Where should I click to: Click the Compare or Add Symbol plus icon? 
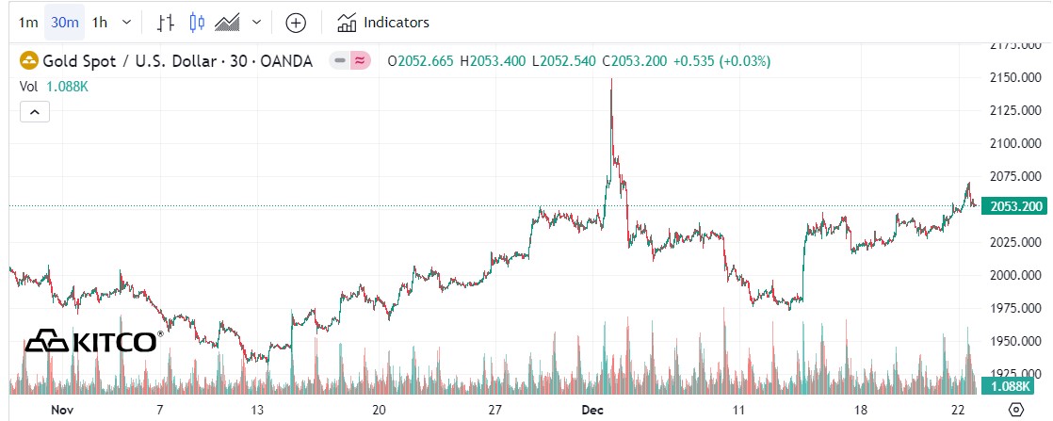pos(296,22)
